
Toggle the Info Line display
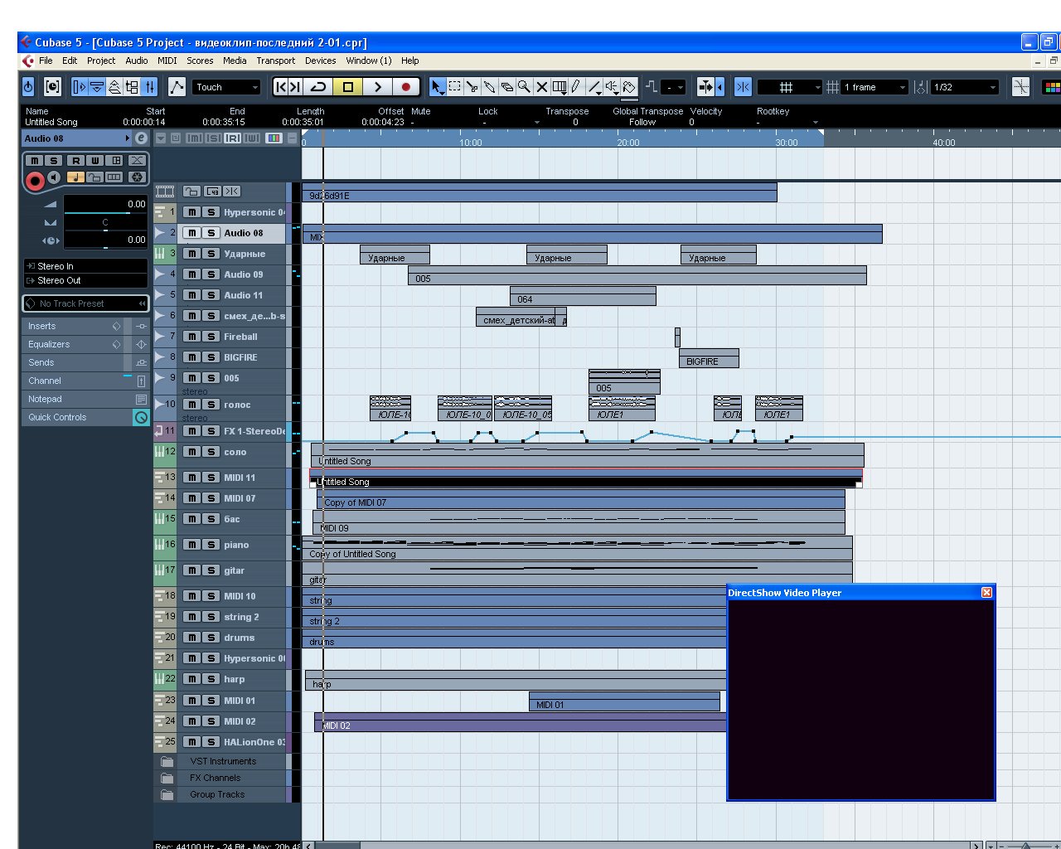[97, 86]
